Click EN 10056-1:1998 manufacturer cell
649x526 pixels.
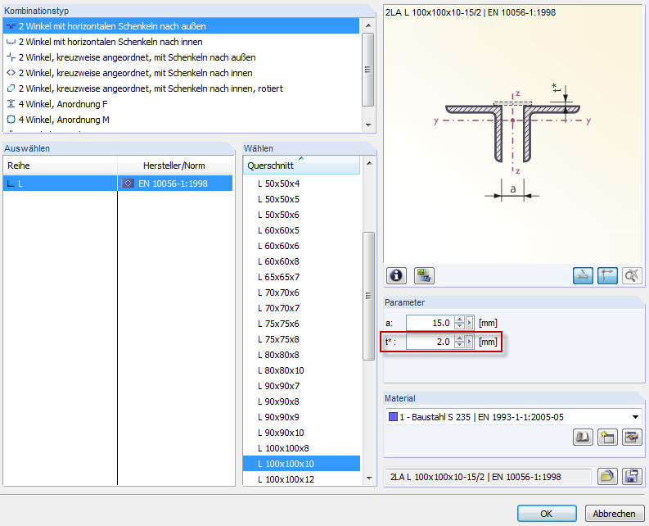point(175,184)
